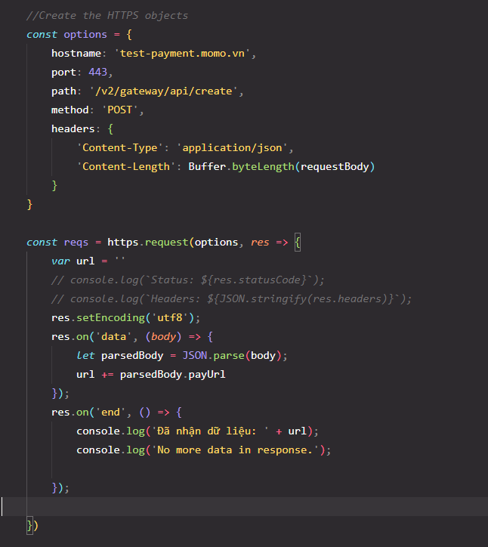Click the port value 443
Screen dimensions: 488x547
97,73
